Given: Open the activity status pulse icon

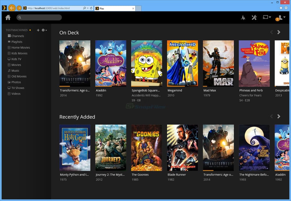Looking at the screenshot, I should click(x=243, y=18).
